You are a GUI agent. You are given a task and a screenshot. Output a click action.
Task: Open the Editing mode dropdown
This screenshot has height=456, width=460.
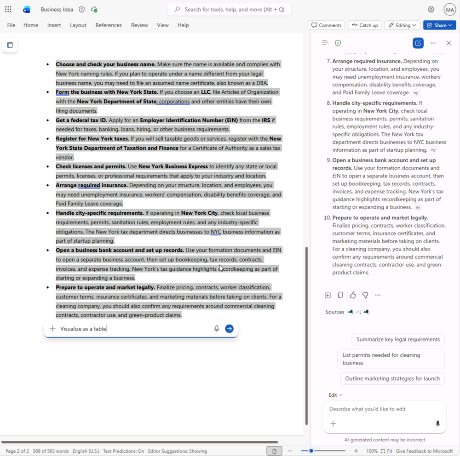pyautogui.click(x=402, y=25)
